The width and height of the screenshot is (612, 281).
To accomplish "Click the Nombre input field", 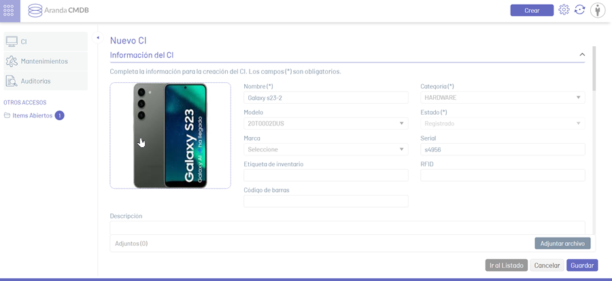I will (x=326, y=98).
